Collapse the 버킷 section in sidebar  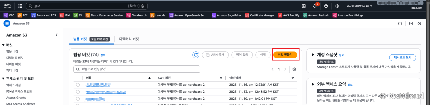[x=3, y=45]
